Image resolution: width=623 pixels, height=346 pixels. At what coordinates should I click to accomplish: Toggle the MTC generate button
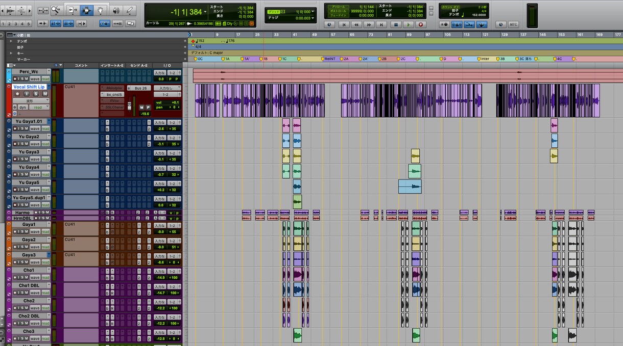(x=513, y=24)
